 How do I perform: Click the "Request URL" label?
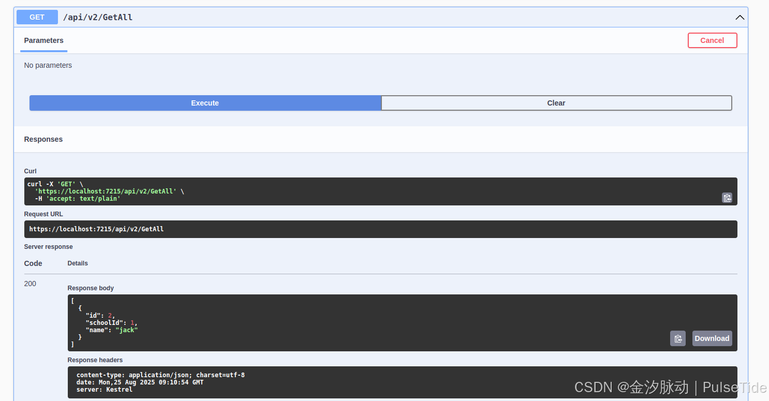(43, 214)
